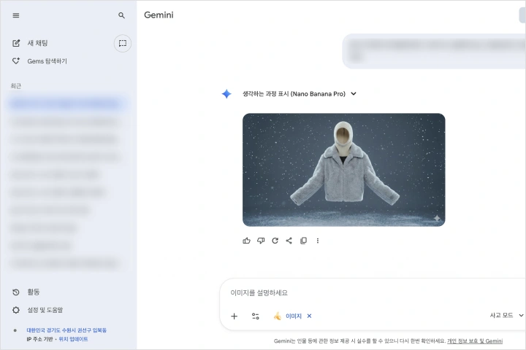
Task: Open 설정 및 도움말 settings
Action: 37,310
